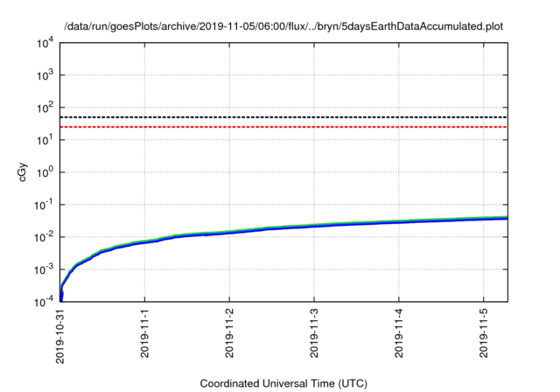Click the Coordinated Universal Time (UTC) label

click(283, 384)
